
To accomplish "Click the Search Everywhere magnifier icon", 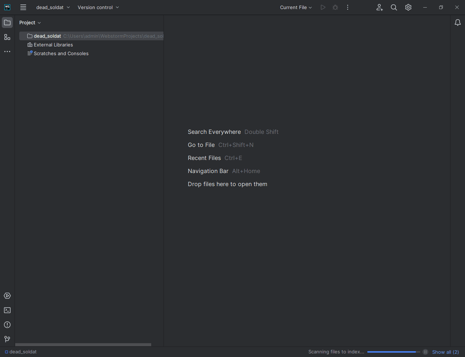I will click(x=394, y=7).
